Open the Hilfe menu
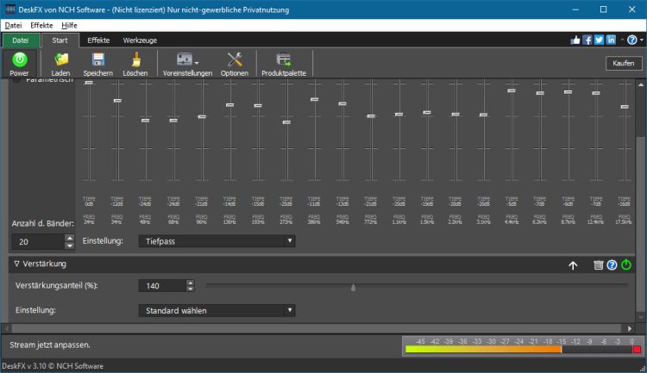 click(69, 25)
